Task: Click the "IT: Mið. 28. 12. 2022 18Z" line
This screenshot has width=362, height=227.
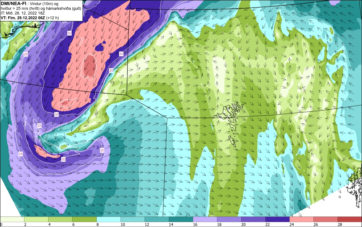Action: tap(22, 13)
